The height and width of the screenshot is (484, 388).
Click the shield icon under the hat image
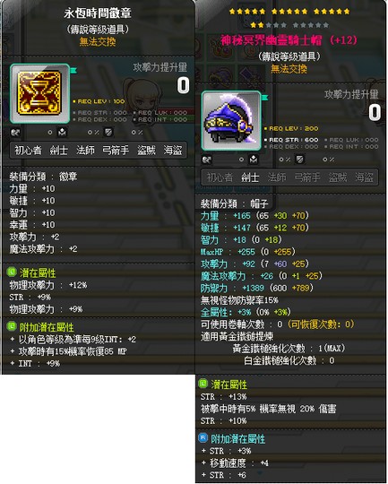pyautogui.click(x=299, y=160)
